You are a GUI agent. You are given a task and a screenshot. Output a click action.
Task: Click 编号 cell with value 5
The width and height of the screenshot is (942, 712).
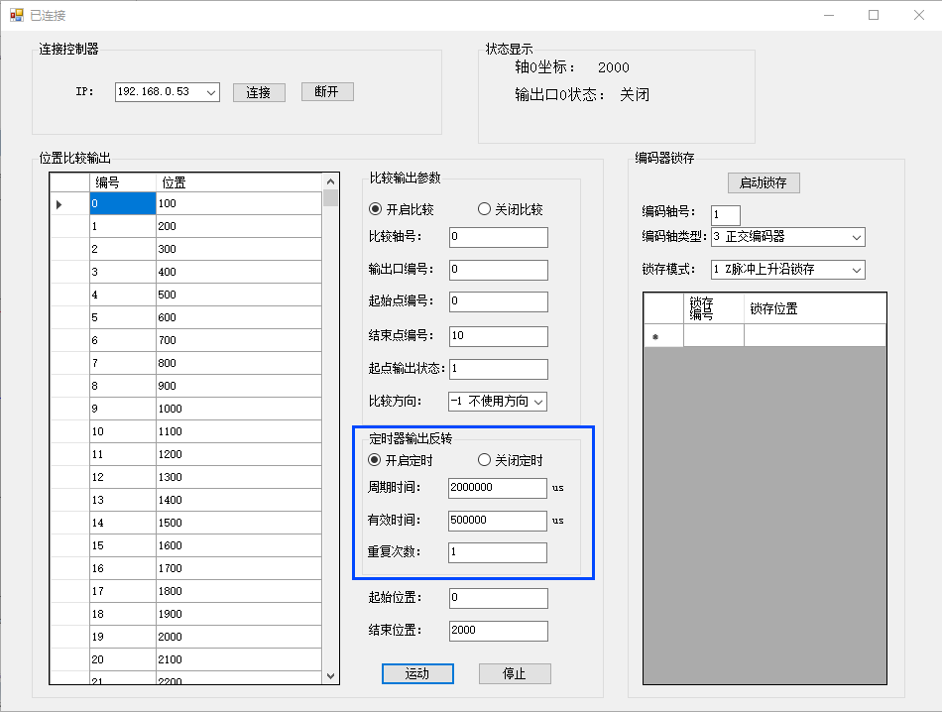coord(123,318)
